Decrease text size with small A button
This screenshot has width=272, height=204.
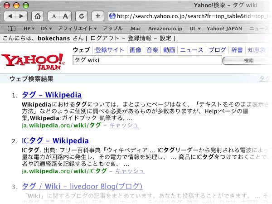54,16
